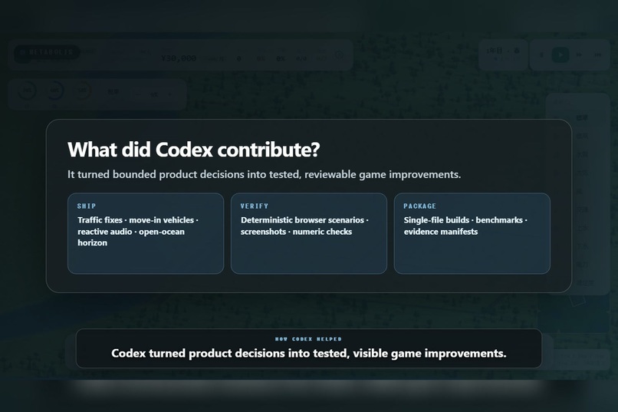Click the first circular gauge in left panel
Viewport: 618px width, 412px height.
pyautogui.click(x=27, y=91)
